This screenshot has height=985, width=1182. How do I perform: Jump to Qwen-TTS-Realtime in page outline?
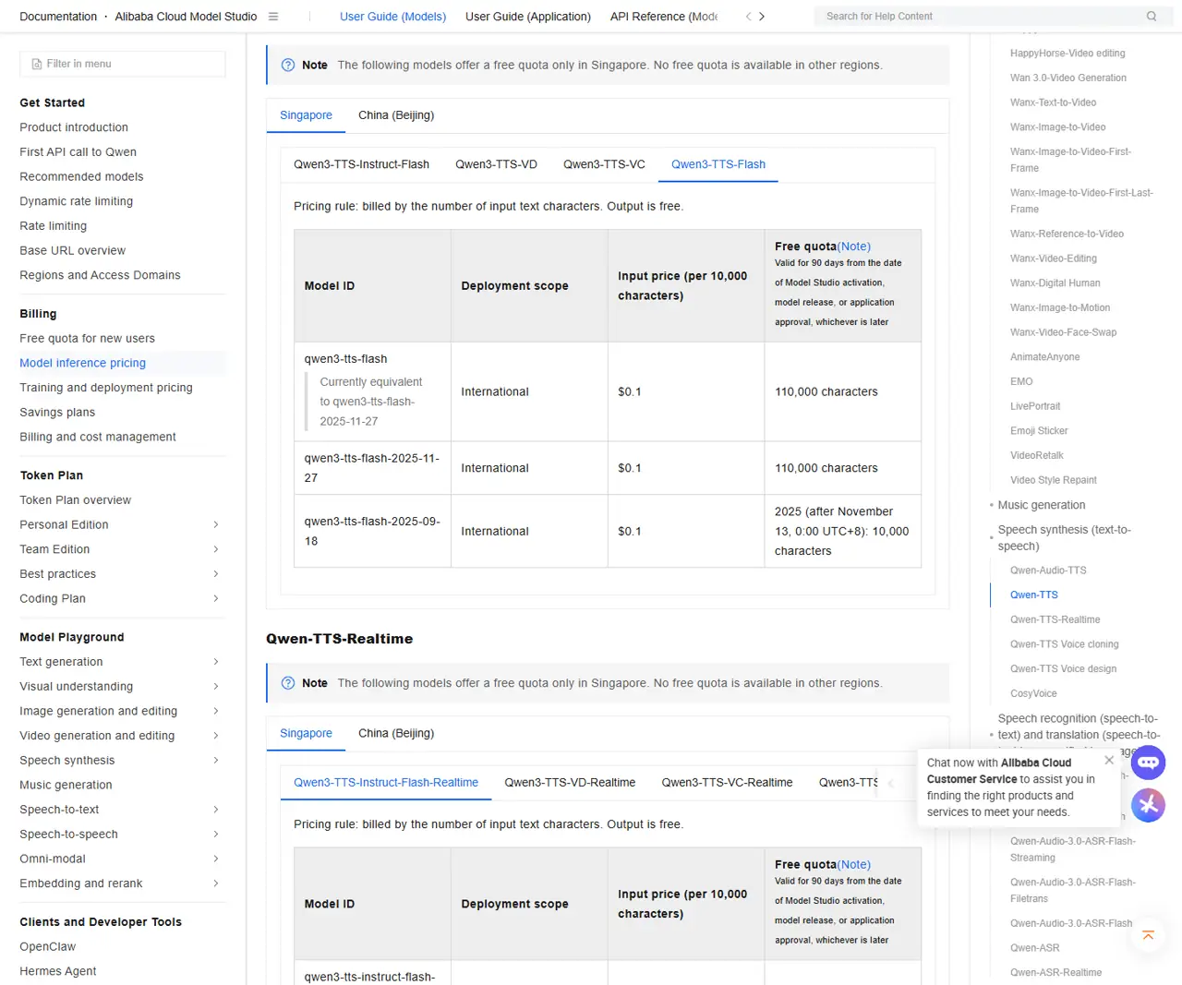click(1055, 620)
